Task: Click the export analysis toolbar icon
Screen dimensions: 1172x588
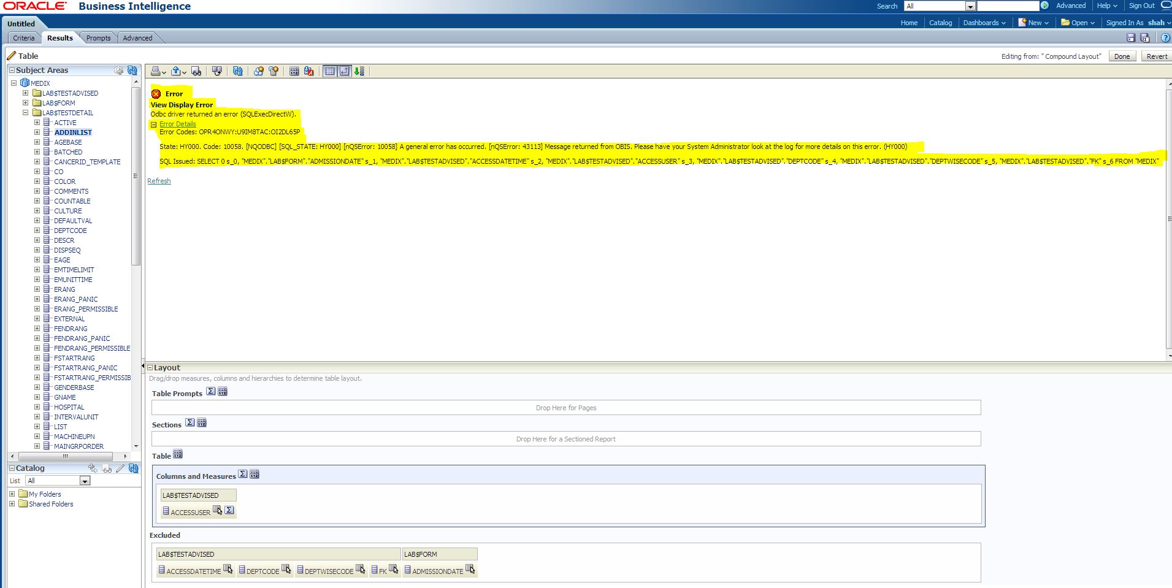Action: [177, 71]
